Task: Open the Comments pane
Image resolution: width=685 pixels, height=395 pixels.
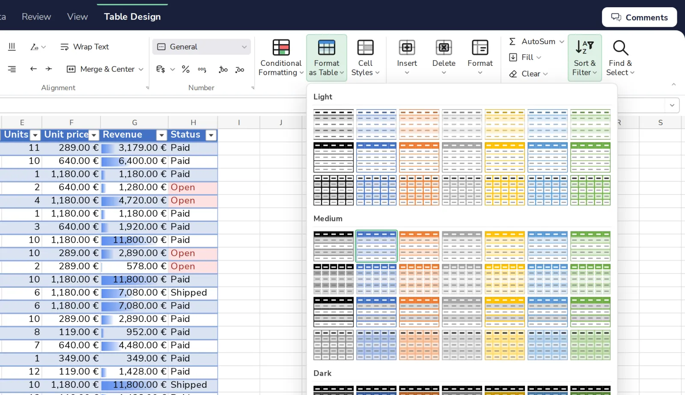Action: click(x=639, y=17)
